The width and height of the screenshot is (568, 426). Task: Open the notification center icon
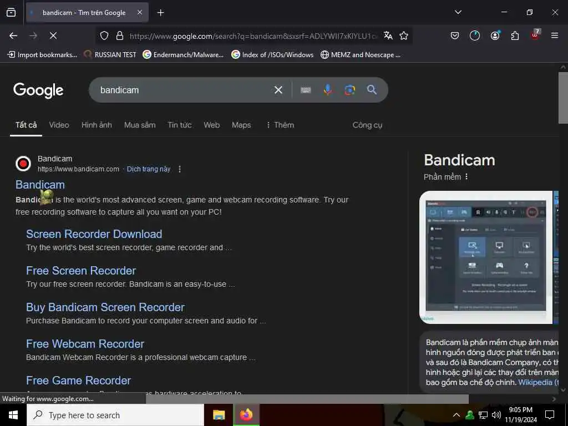click(550, 415)
